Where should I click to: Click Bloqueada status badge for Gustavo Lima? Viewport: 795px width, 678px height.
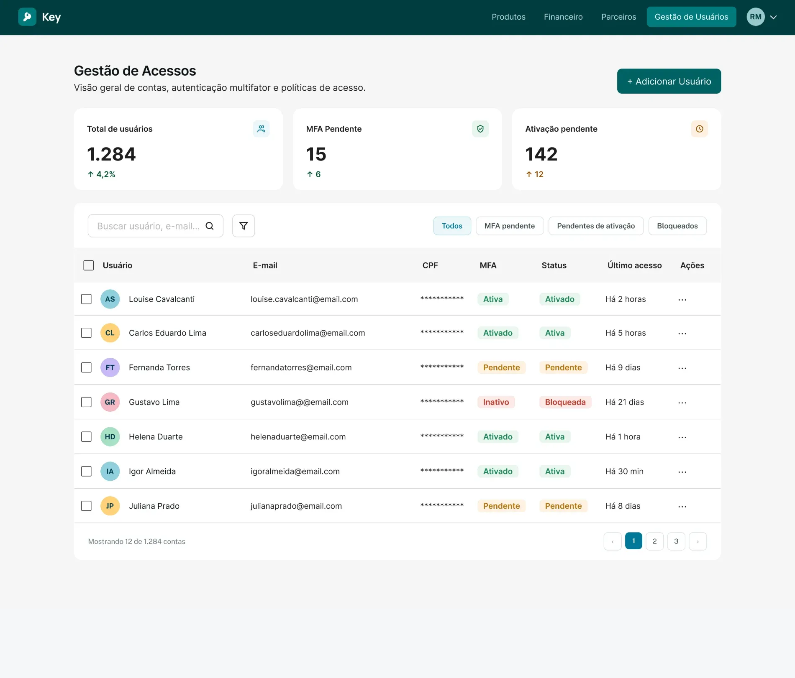click(565, 402)
